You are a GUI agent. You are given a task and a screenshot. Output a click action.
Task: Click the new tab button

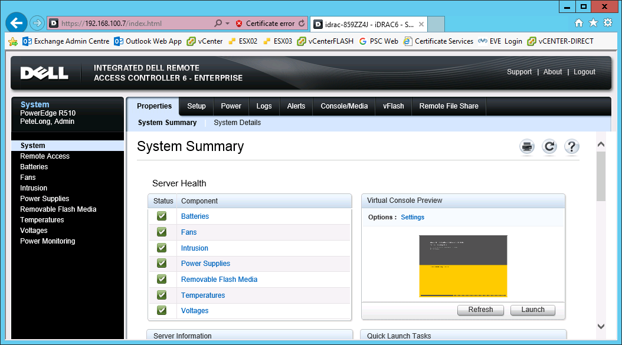(x=436, y=24)
